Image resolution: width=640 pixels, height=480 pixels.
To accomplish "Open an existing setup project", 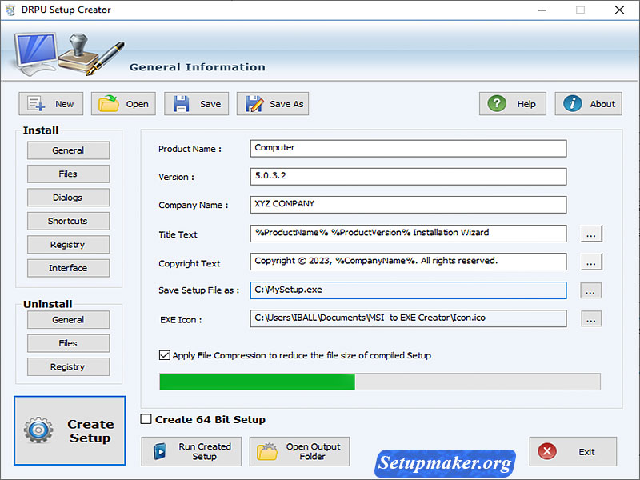I will [110, 103].
